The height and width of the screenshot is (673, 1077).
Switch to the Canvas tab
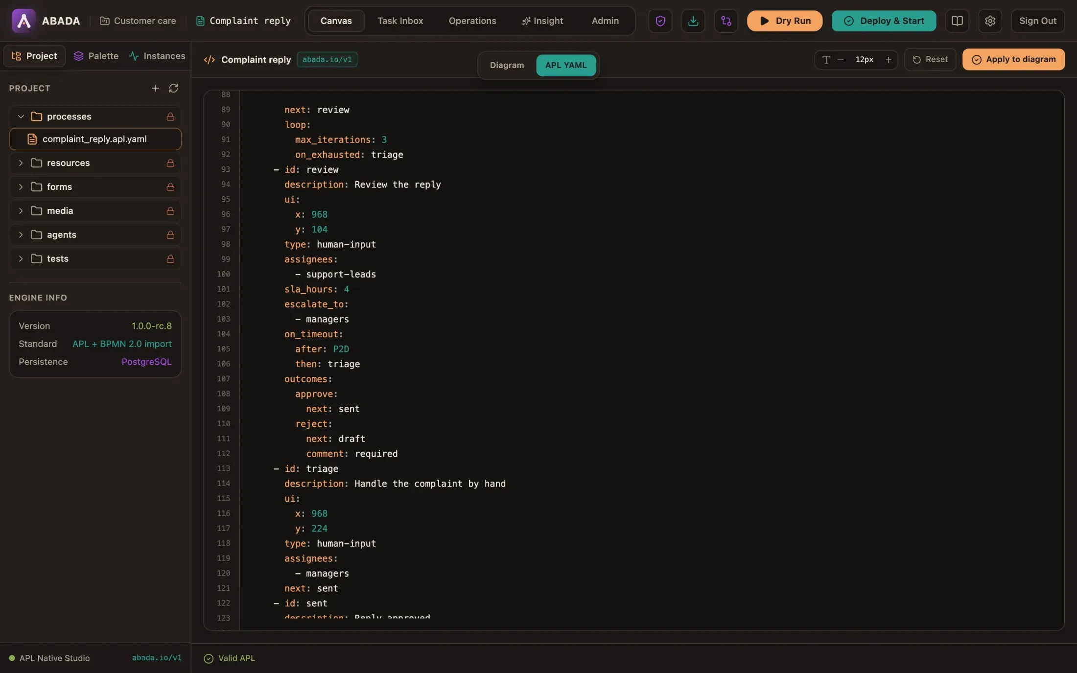tap(336, 21)
